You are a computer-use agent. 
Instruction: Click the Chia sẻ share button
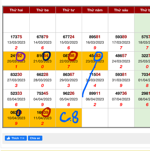[x=35, y=138]
